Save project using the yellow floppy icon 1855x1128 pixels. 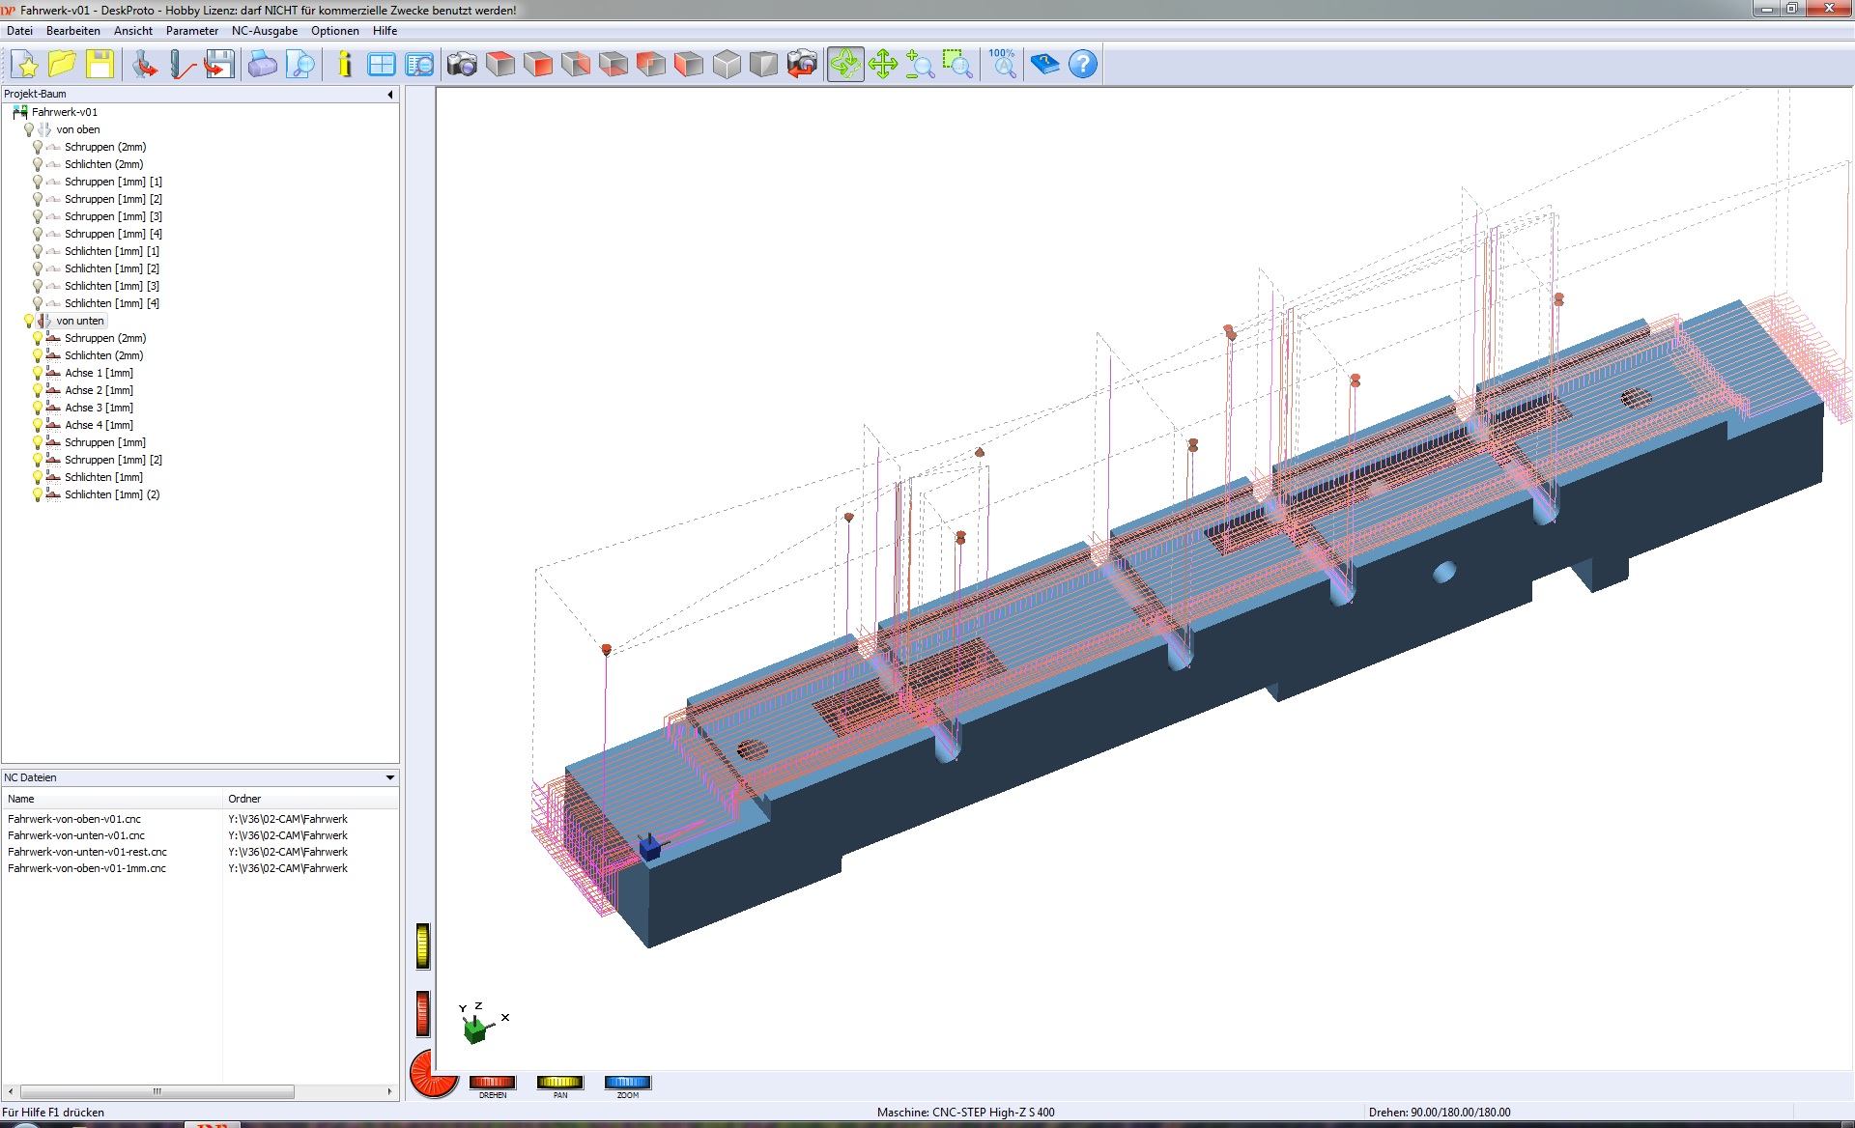point(100,65)
